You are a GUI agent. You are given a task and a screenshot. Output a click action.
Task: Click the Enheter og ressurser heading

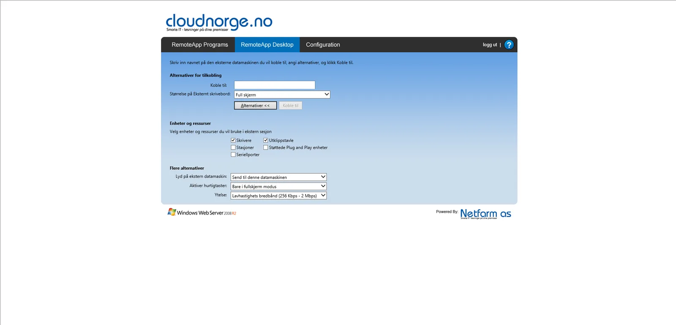click(190, 124)
